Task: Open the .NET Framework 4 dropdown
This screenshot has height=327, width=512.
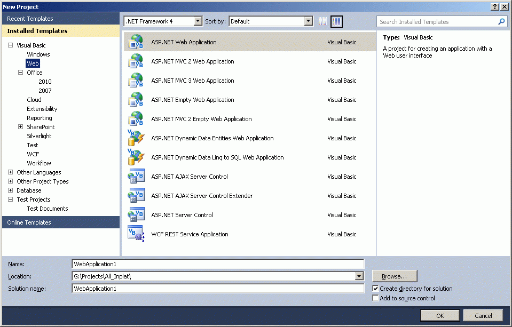Action: [198, 21]
